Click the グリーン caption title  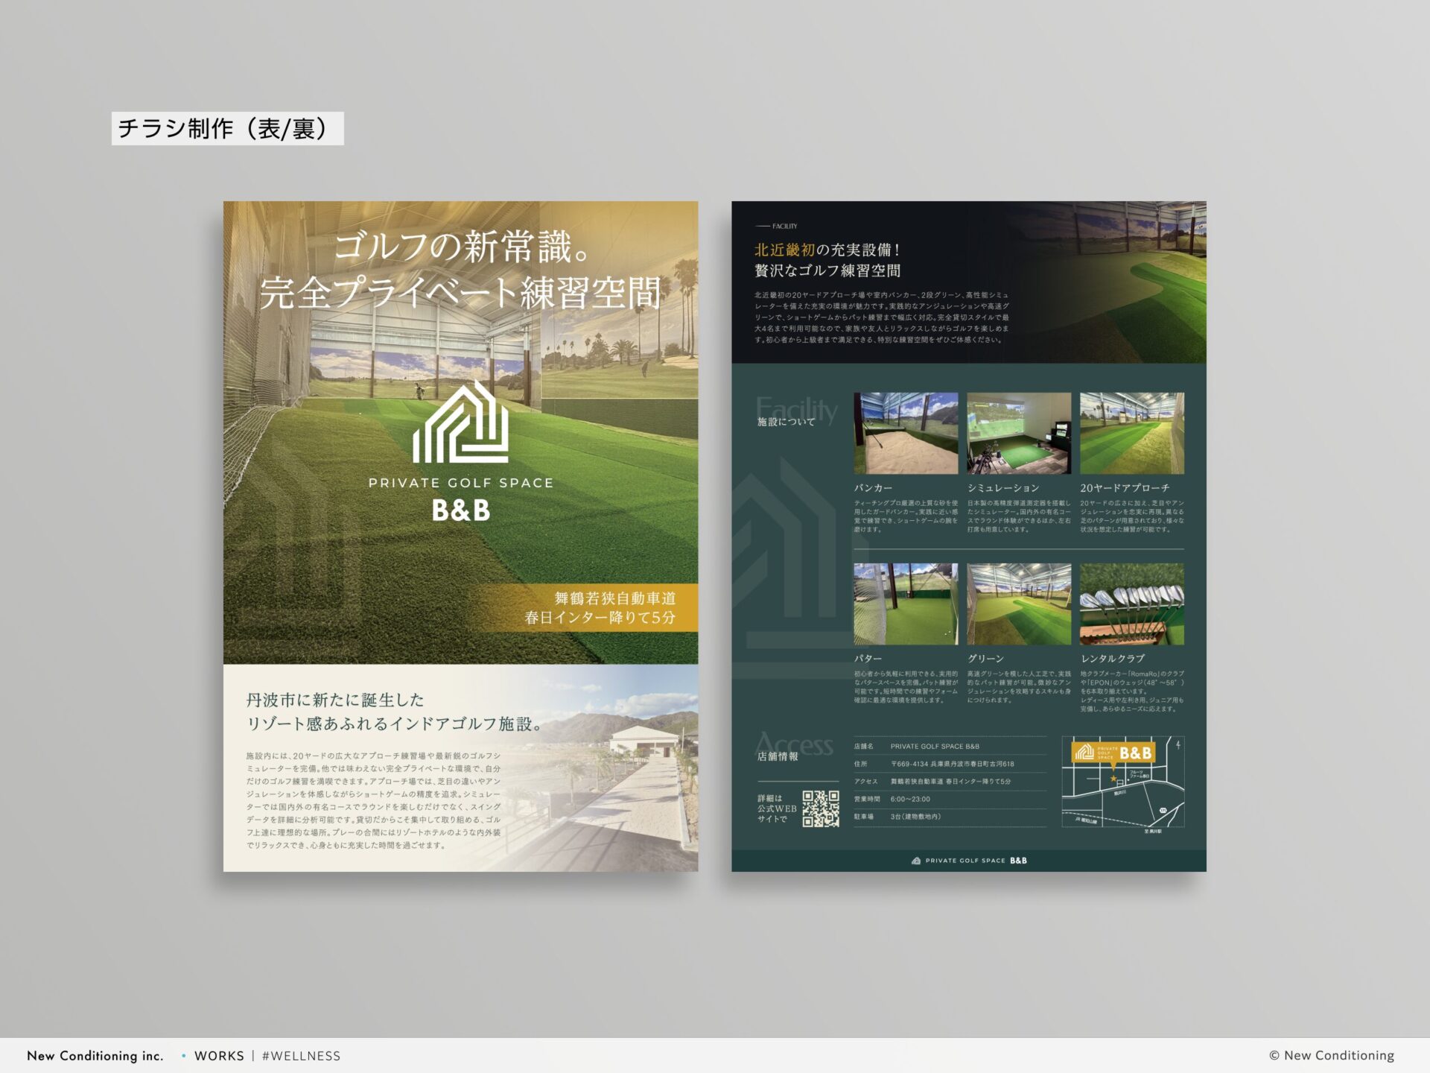985,659
